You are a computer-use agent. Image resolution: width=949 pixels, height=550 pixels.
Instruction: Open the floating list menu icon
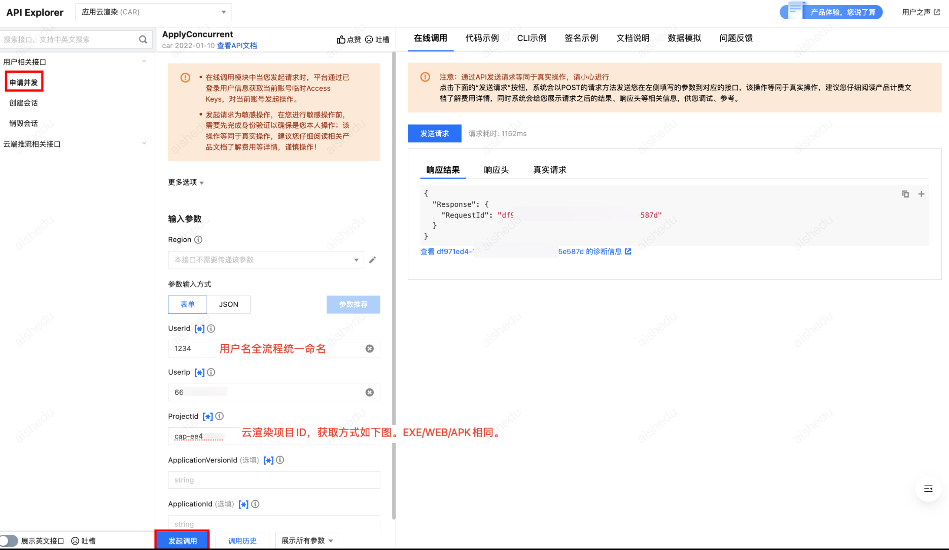(928, 488)
